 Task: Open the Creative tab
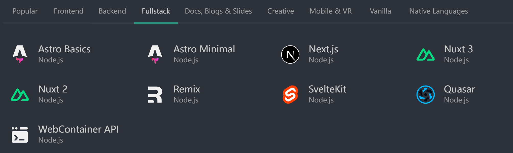tap(280, 11)
